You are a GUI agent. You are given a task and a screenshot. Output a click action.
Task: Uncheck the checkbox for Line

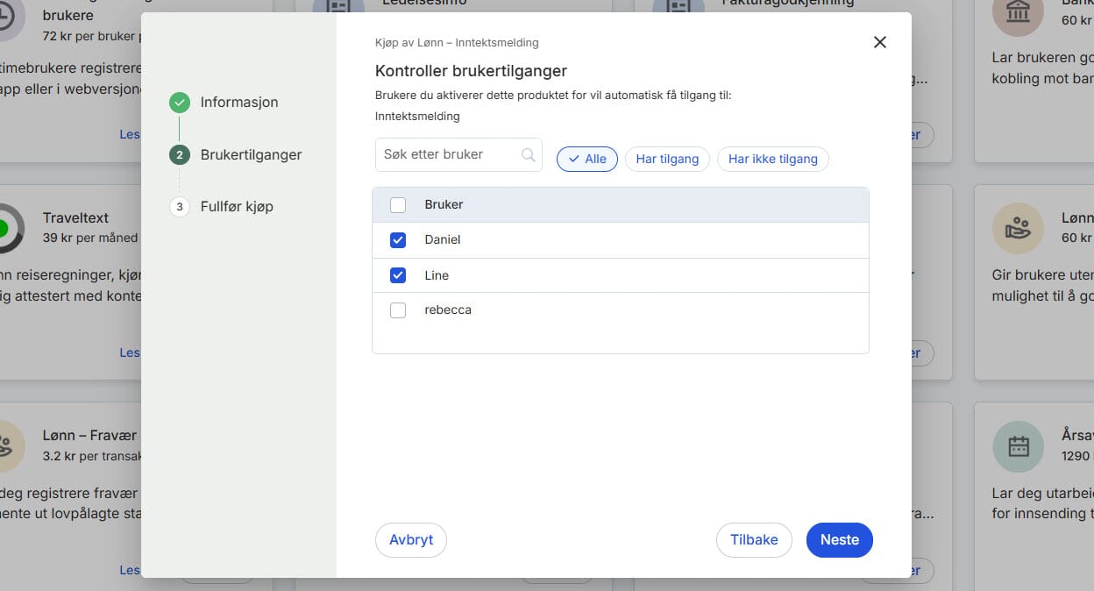(x=398, y=275)
